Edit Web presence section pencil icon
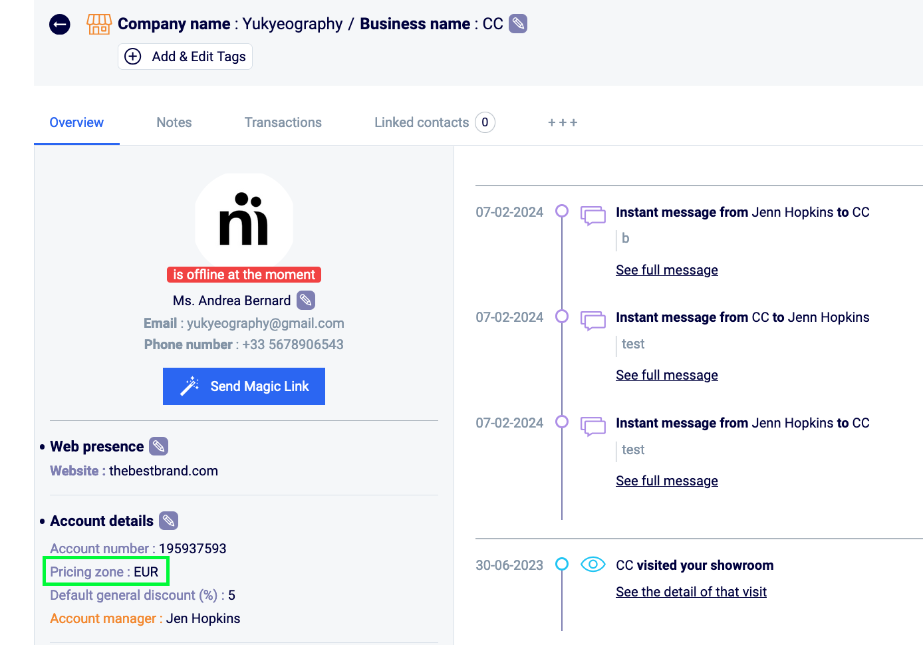Image resolution: width=923 pixels, height=645 pixels. tap(158, 446)
